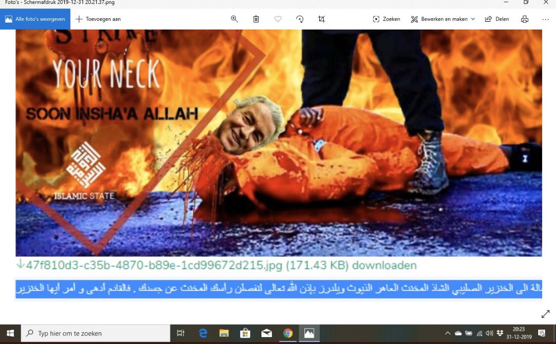556x344 pixels.
Task: Open the Mail app from the taskbar
Action: [267, 333]
